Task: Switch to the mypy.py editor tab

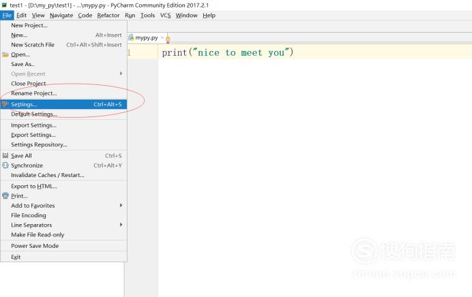Action: (147, 37)
